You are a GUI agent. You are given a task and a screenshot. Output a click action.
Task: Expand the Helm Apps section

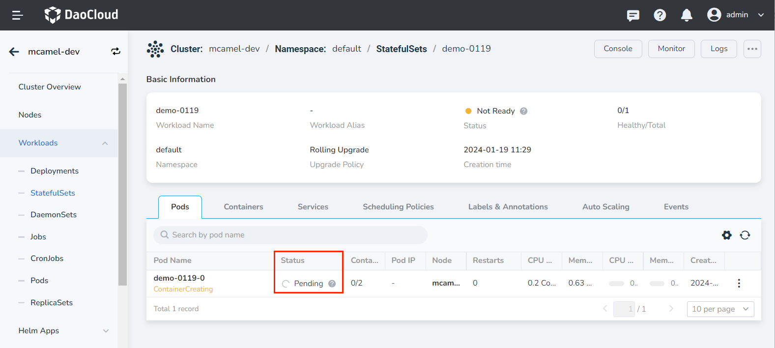[106, 331]
